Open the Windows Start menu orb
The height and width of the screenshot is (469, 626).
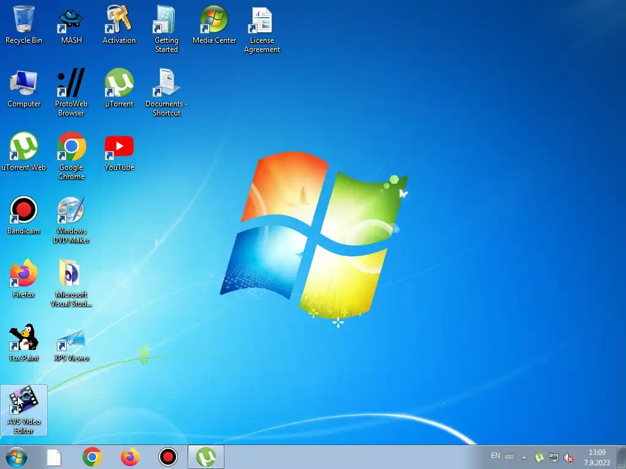coord(17,457)
